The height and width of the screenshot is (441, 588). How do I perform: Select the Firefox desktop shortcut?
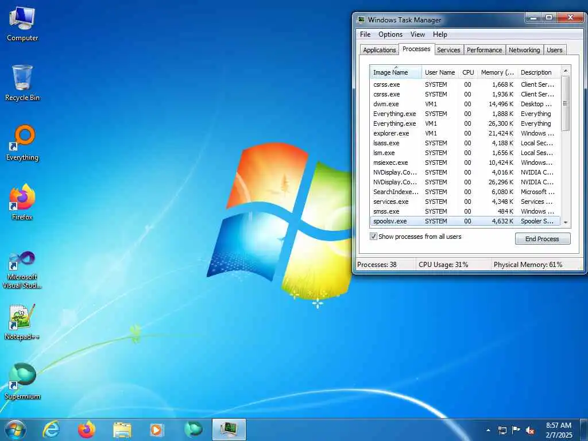[22, 203]
